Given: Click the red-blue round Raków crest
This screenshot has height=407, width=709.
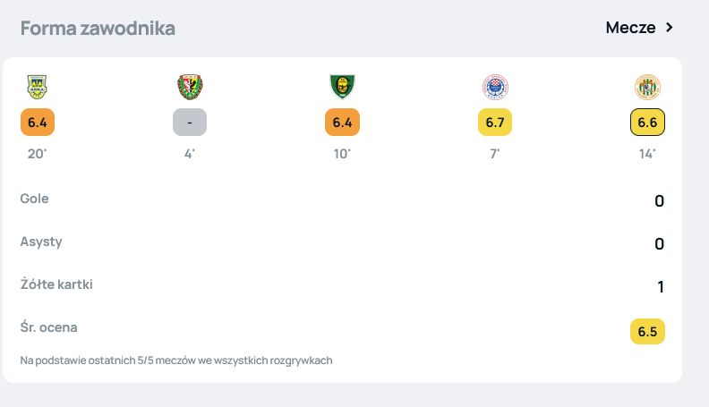Looking at the screenshot, I should (x=495, y=86).
